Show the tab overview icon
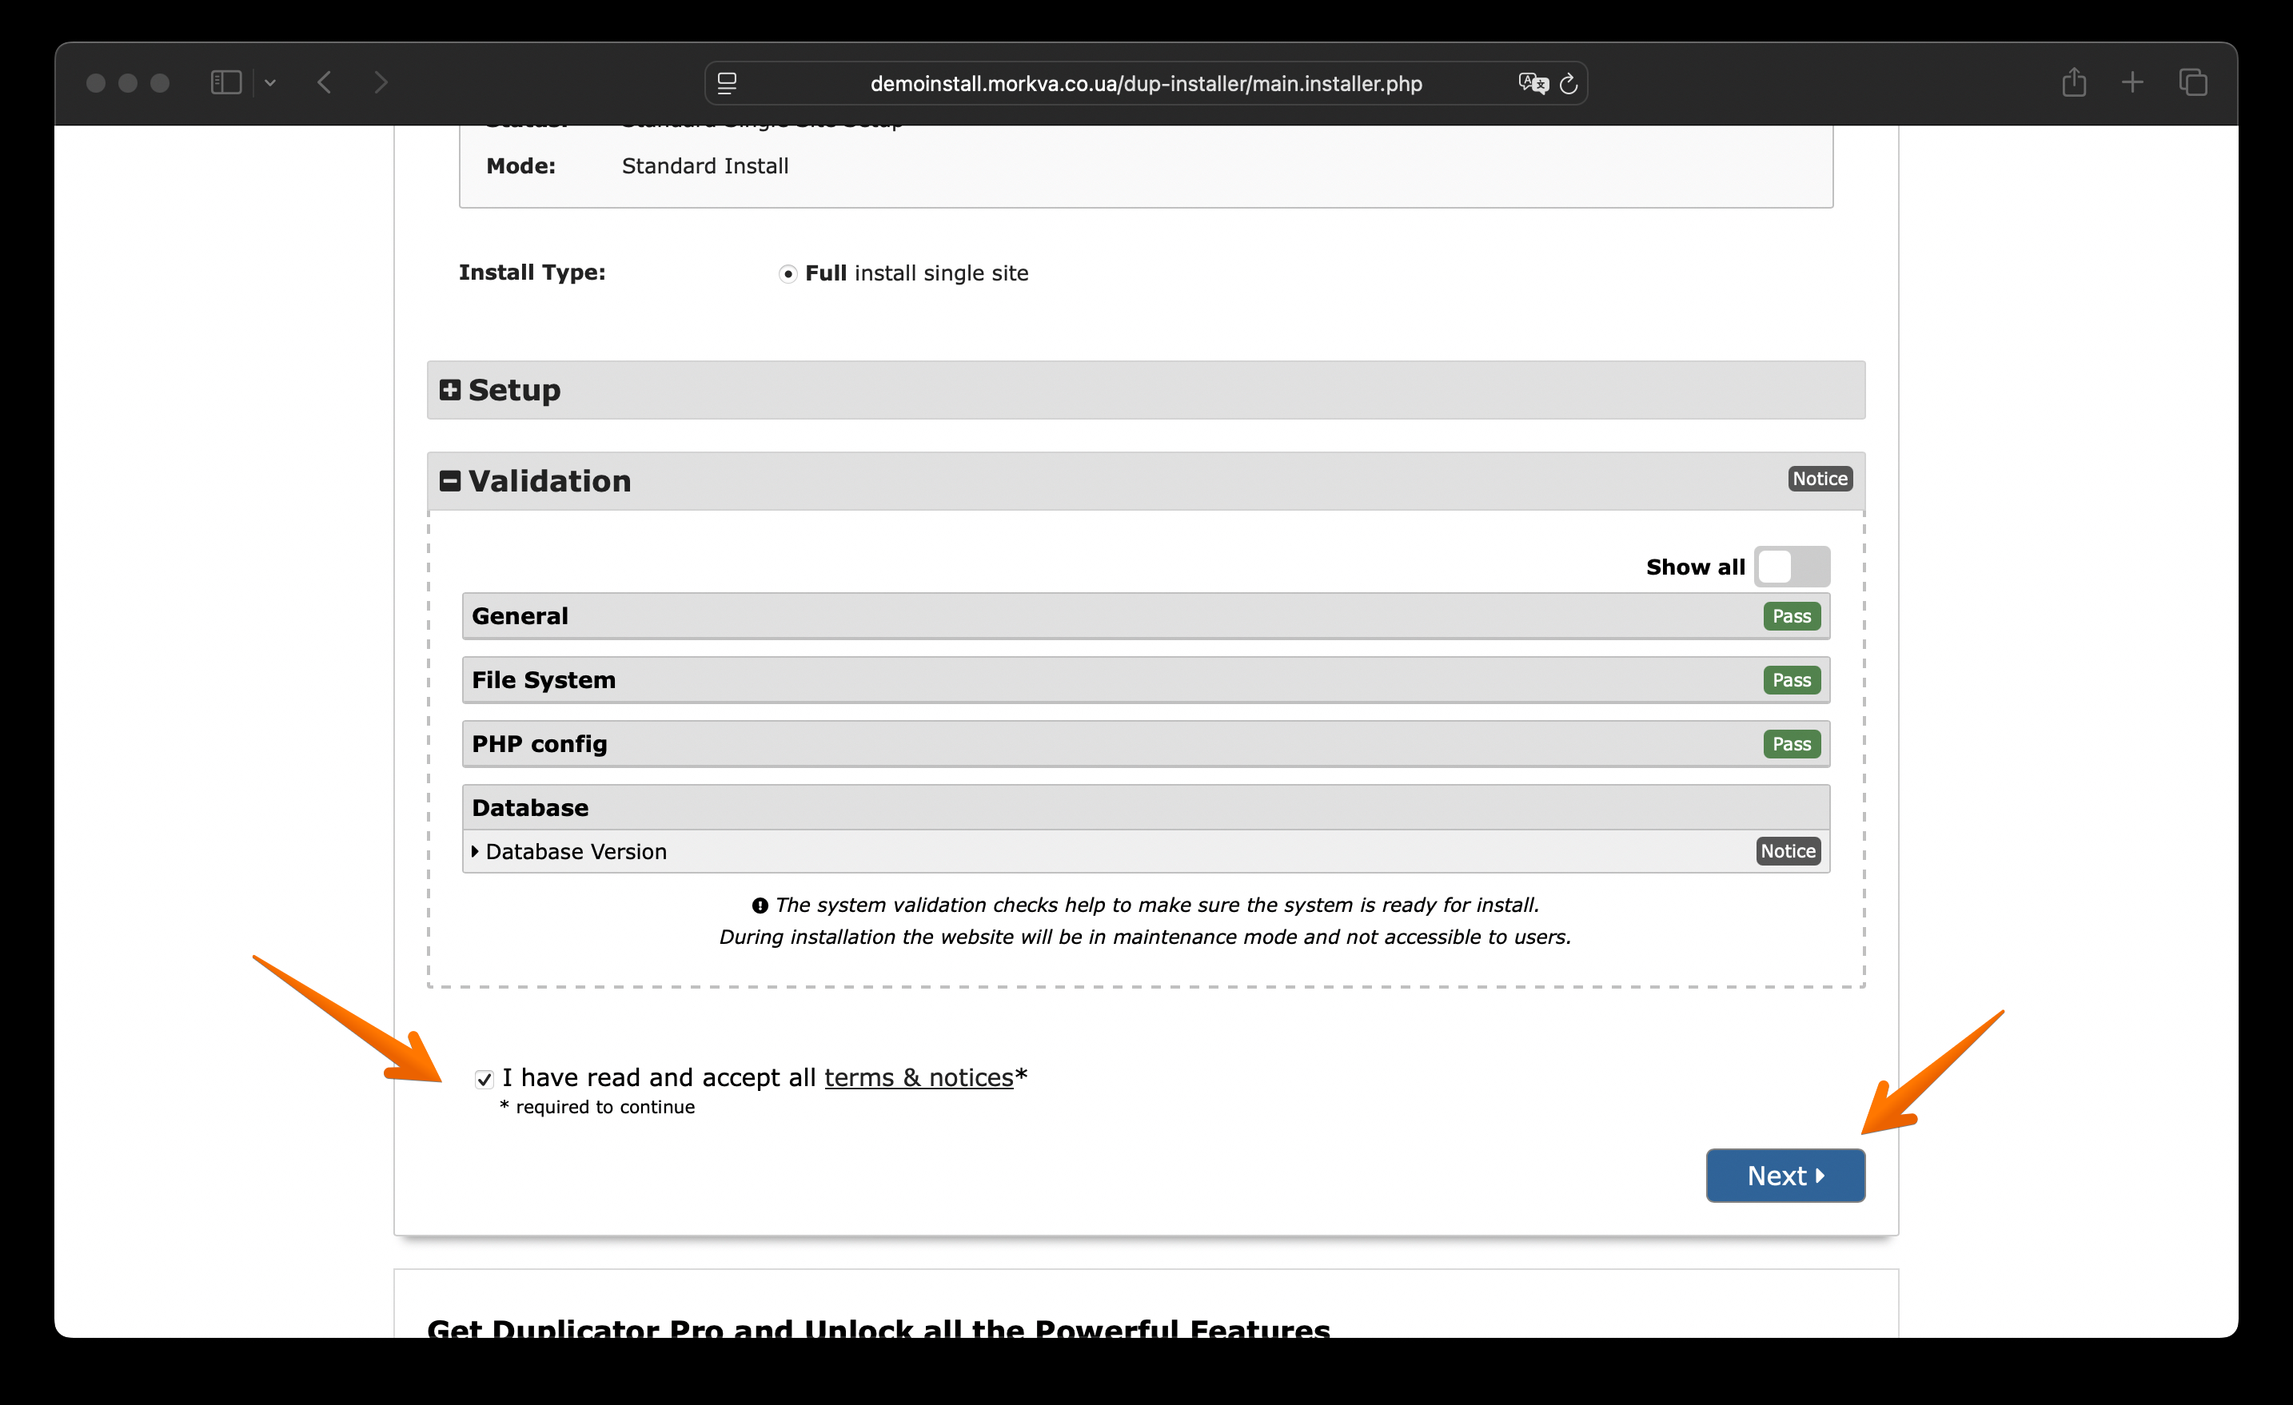The width and height of the screenshot is (2293, 1405). (x=2192, y=83)
